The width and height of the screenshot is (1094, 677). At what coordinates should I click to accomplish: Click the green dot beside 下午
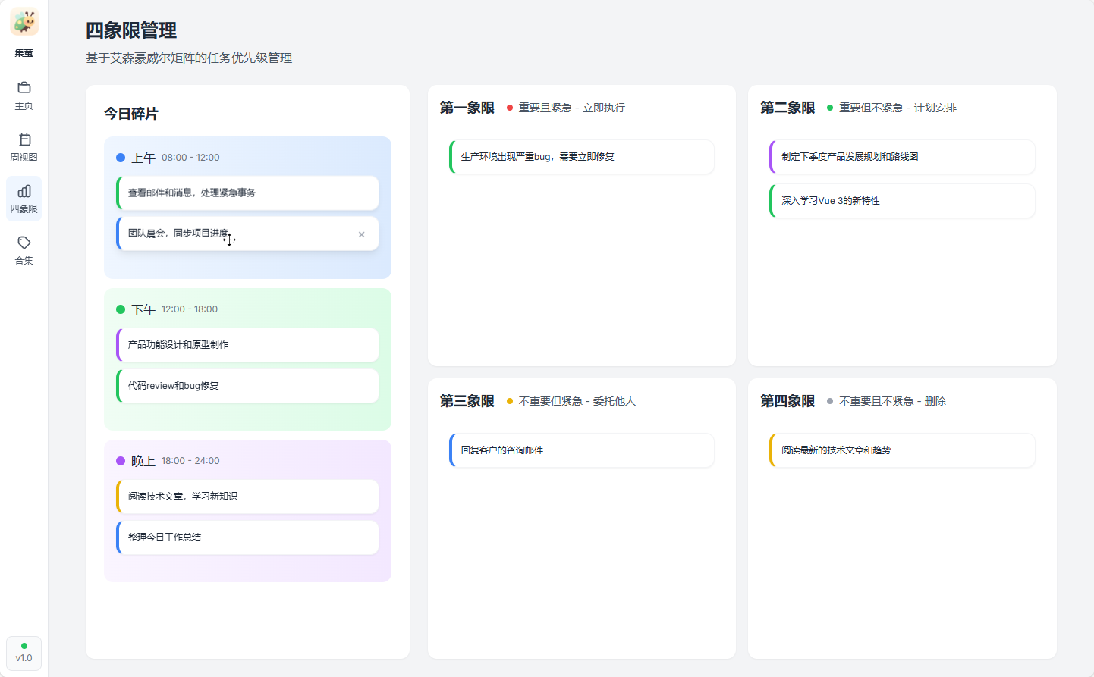pyautogui.click(x=121, y=309)
